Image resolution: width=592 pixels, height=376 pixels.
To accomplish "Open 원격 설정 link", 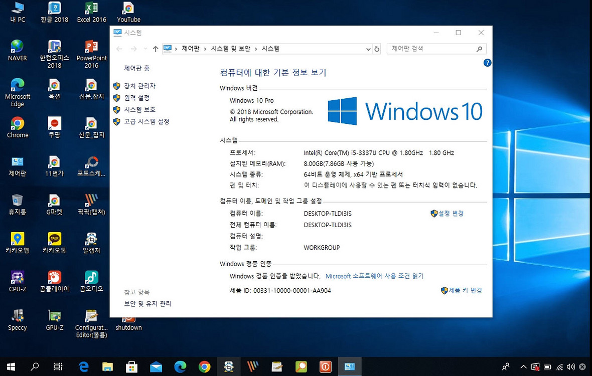I will 136,98.
